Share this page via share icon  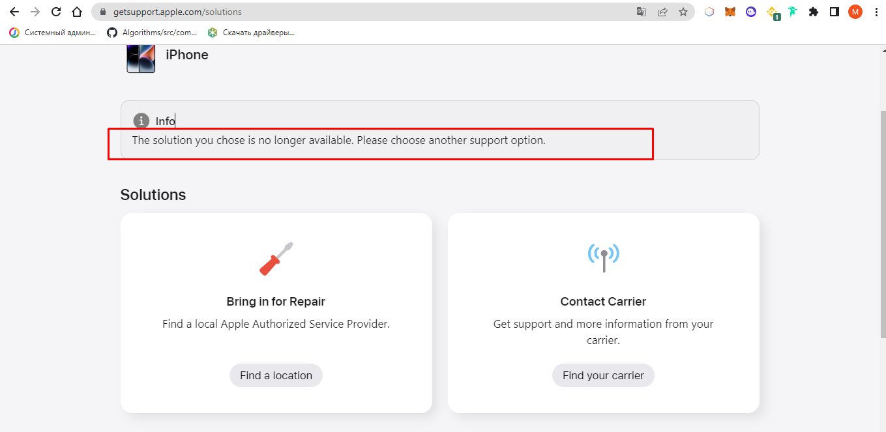[x=662, y=12]
